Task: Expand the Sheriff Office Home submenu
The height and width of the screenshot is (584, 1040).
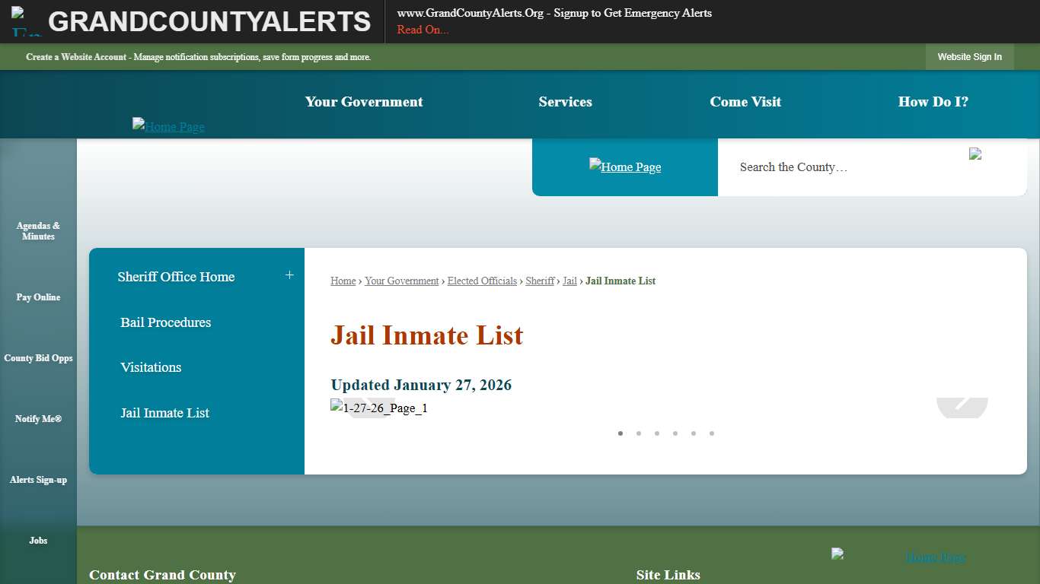Action: tap(289, 275)
